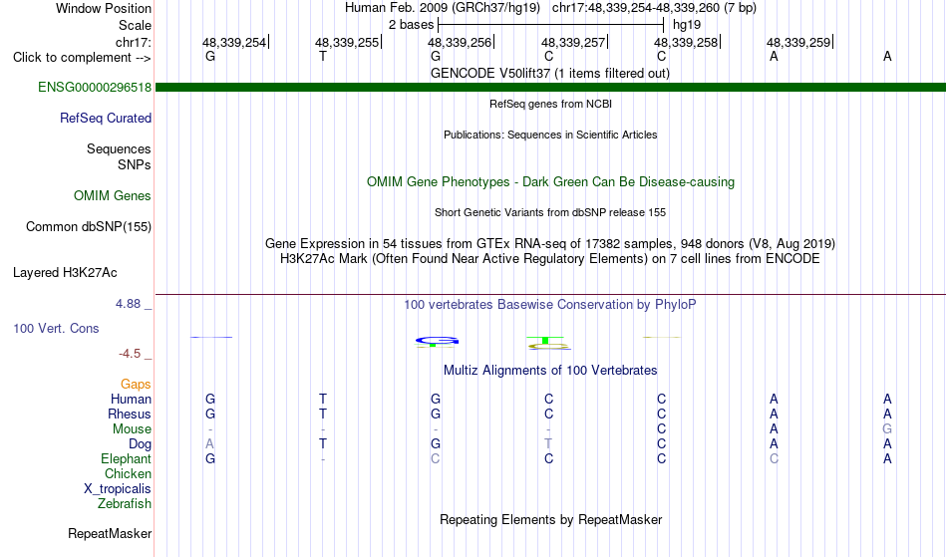
Task: Select the Rhesus alignment row label
Action: coord(130,414)
